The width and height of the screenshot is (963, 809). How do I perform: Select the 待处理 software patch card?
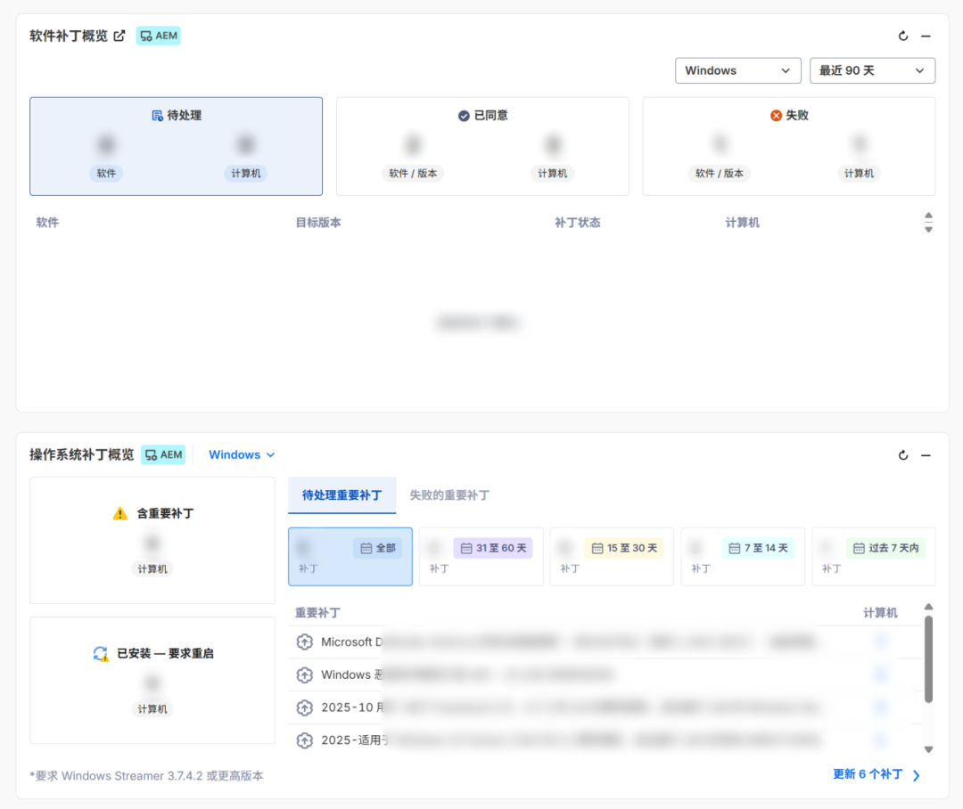click(177, 147)
